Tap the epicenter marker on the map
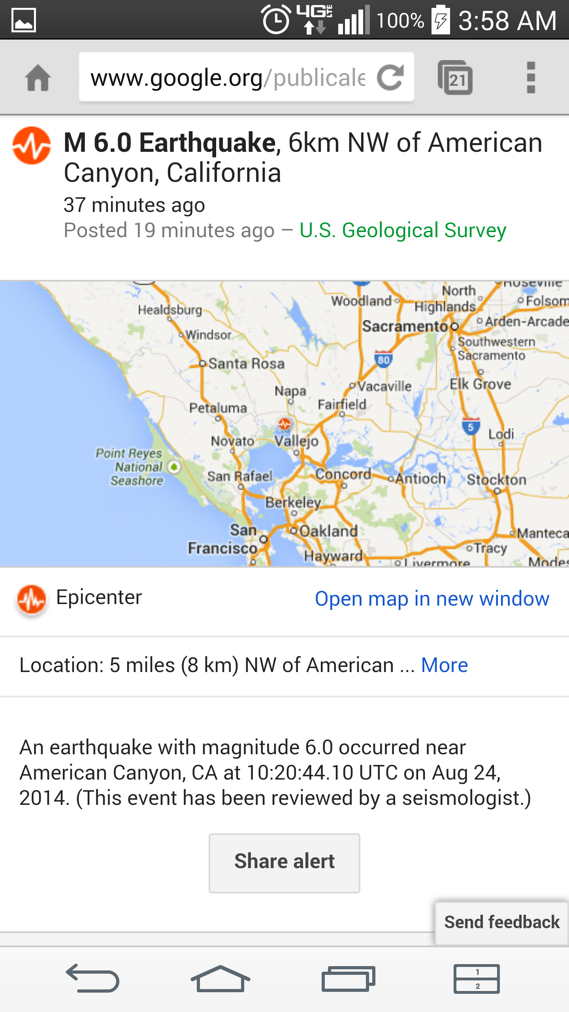This screenshot has width=569, height=1012. tap(284, 424)
